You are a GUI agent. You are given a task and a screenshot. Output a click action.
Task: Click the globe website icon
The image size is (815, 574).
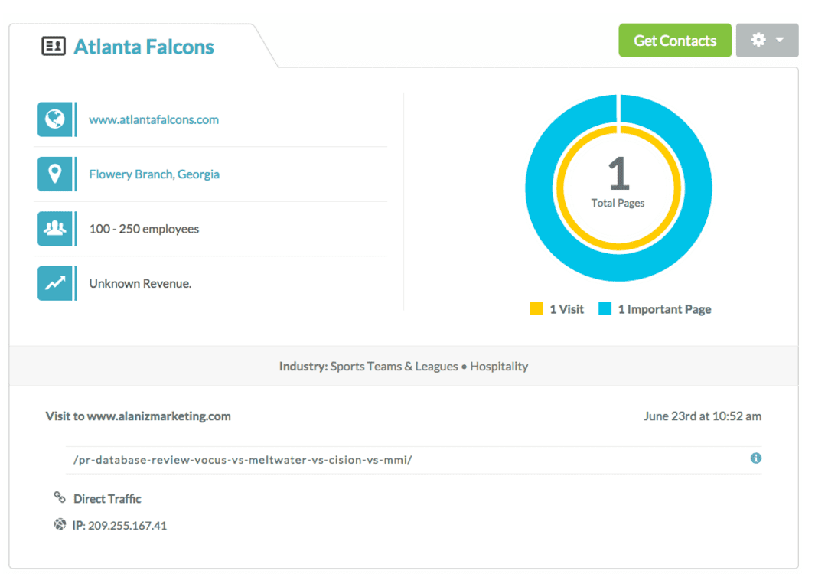coord(54,119)
